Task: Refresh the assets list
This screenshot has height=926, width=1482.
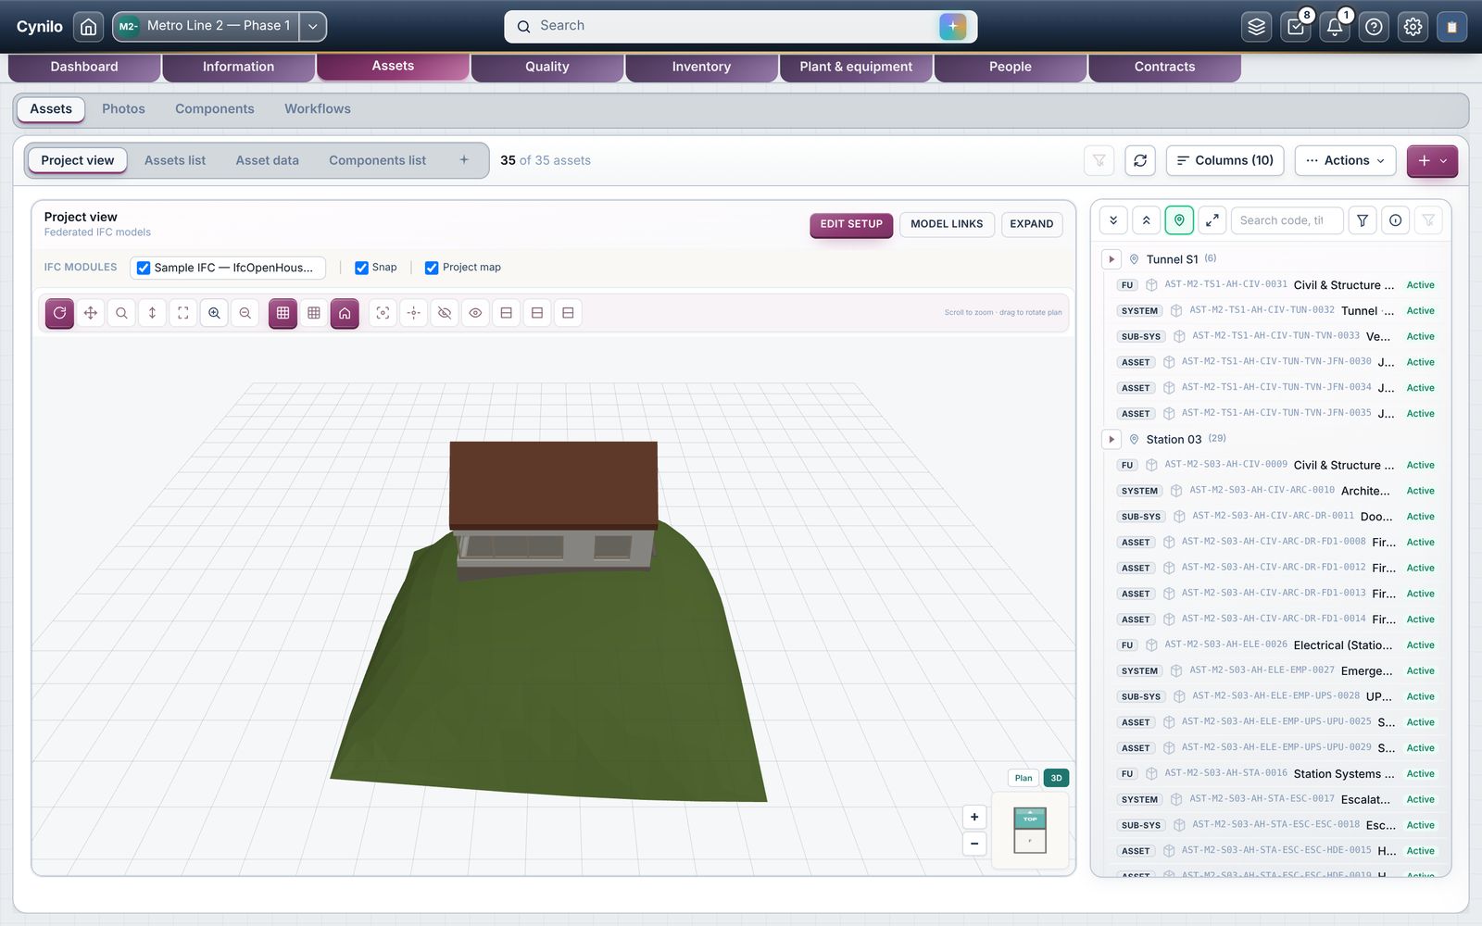Action: [x=1140, y=160]
